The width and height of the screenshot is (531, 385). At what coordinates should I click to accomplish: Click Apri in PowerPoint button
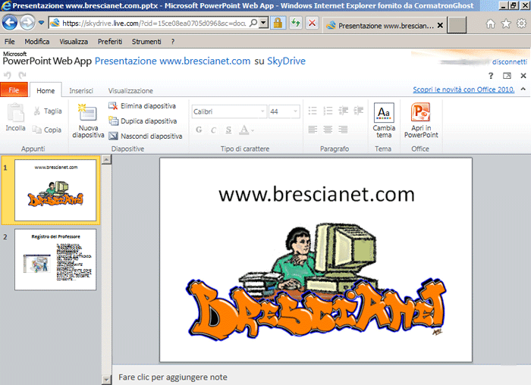pyautogui.click(x=421, y=121)
